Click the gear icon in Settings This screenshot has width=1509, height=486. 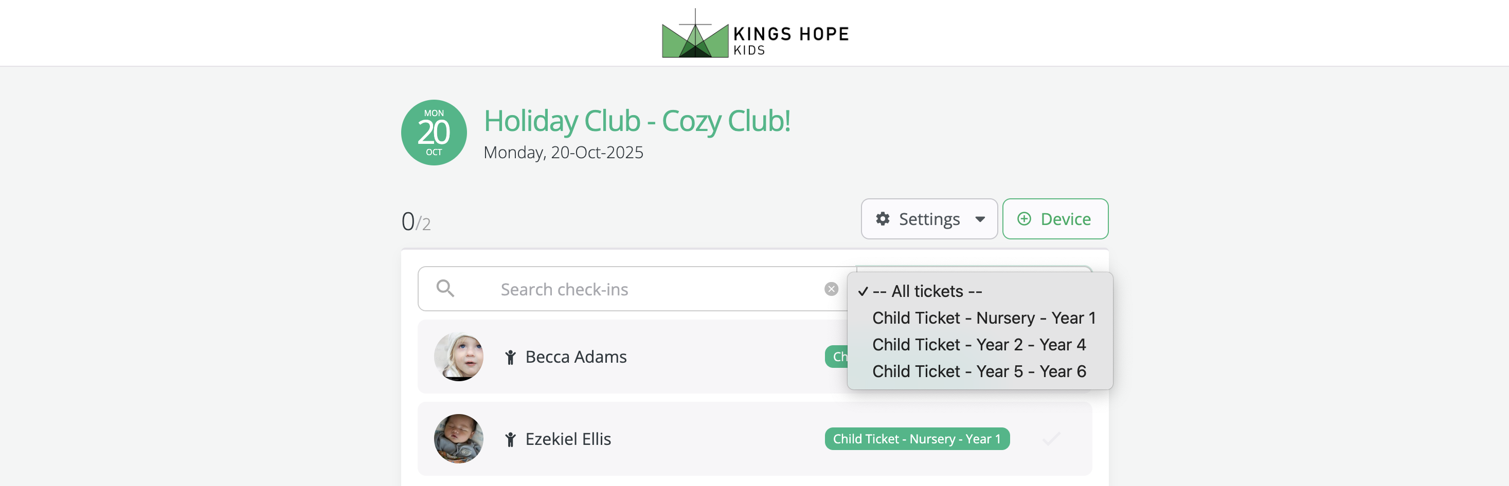[882, 219]
